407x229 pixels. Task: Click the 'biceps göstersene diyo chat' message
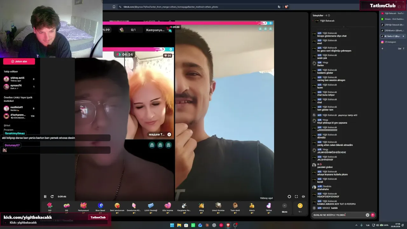point(332,36)
